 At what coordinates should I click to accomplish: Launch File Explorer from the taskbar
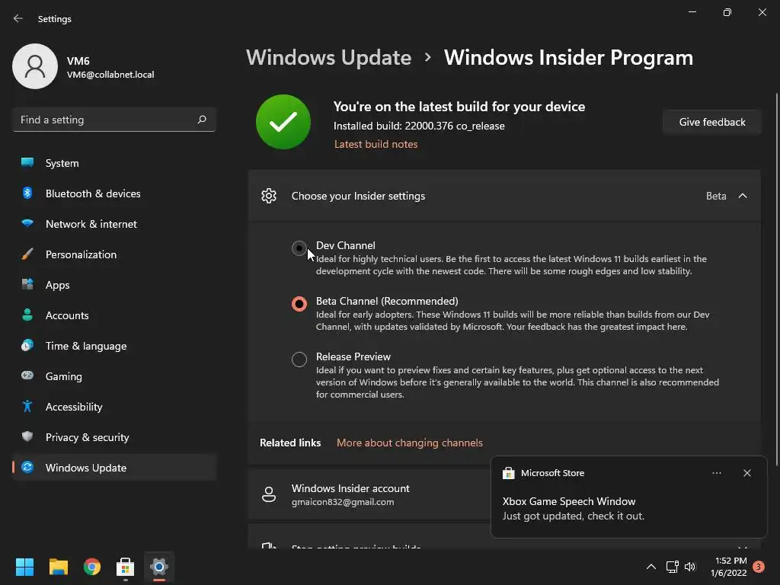click(x=58, y=567)
